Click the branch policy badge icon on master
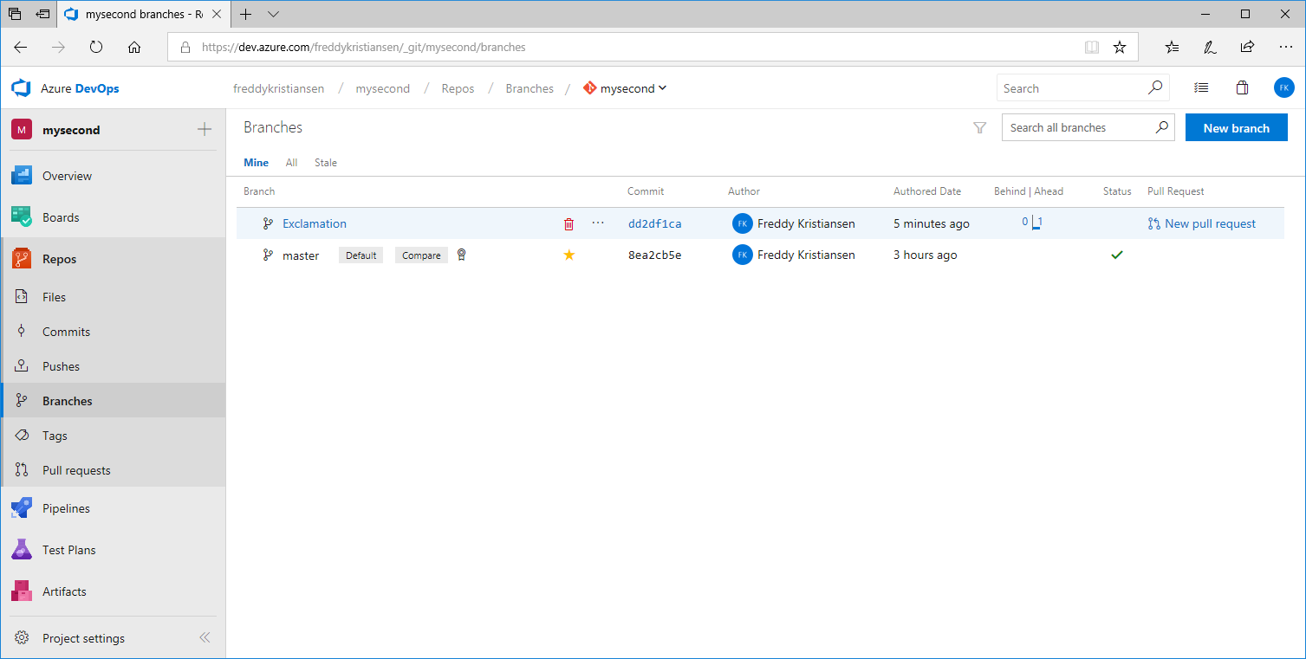 [x=462, y=255]
